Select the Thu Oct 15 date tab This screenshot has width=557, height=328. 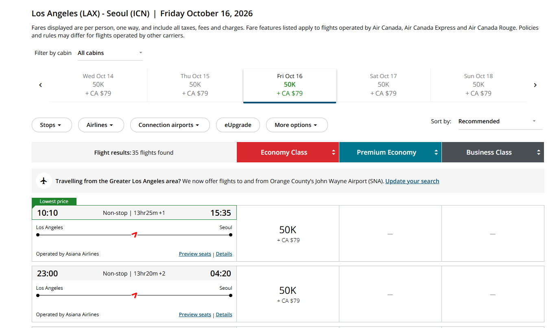click(195, 85)
